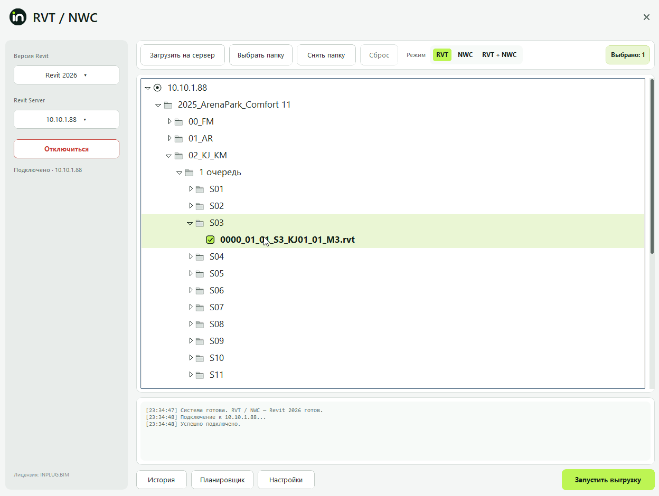
Task: Expand the 00_FM folder
Action: click(170, 121)
